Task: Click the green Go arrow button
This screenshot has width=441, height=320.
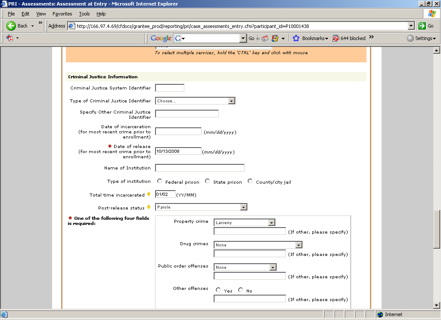Action: click(x=422, y=26)
